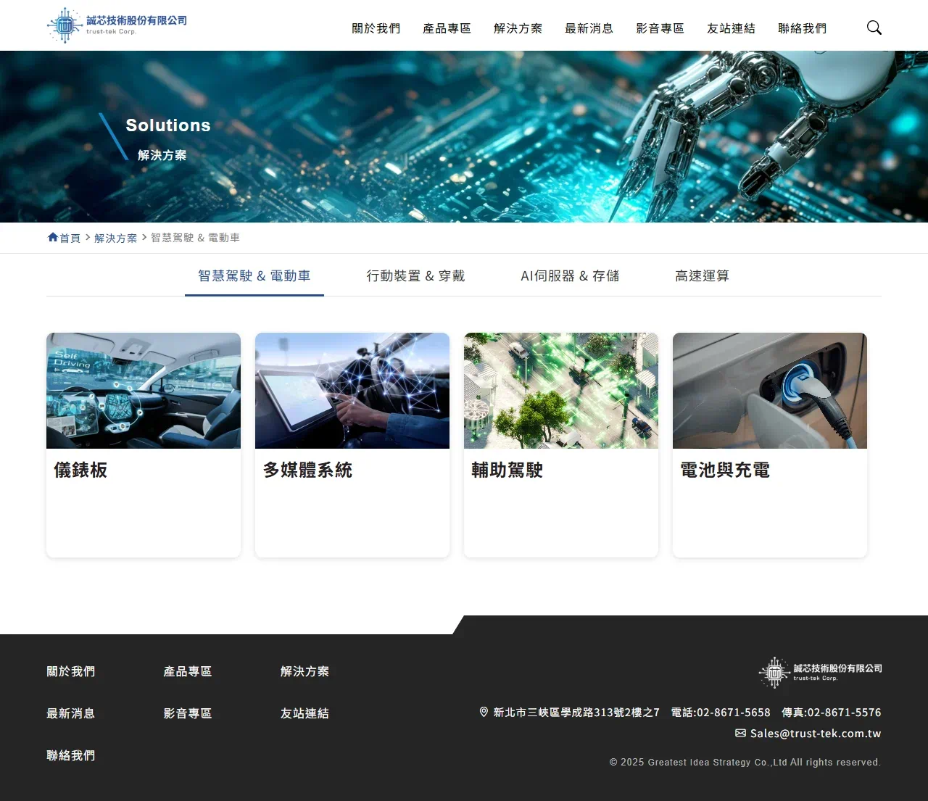The width and height of the screenshot is (928, 801).
Task: Open the AI伺服器 & 存儲 tab
Action: [x=570, y=275]
